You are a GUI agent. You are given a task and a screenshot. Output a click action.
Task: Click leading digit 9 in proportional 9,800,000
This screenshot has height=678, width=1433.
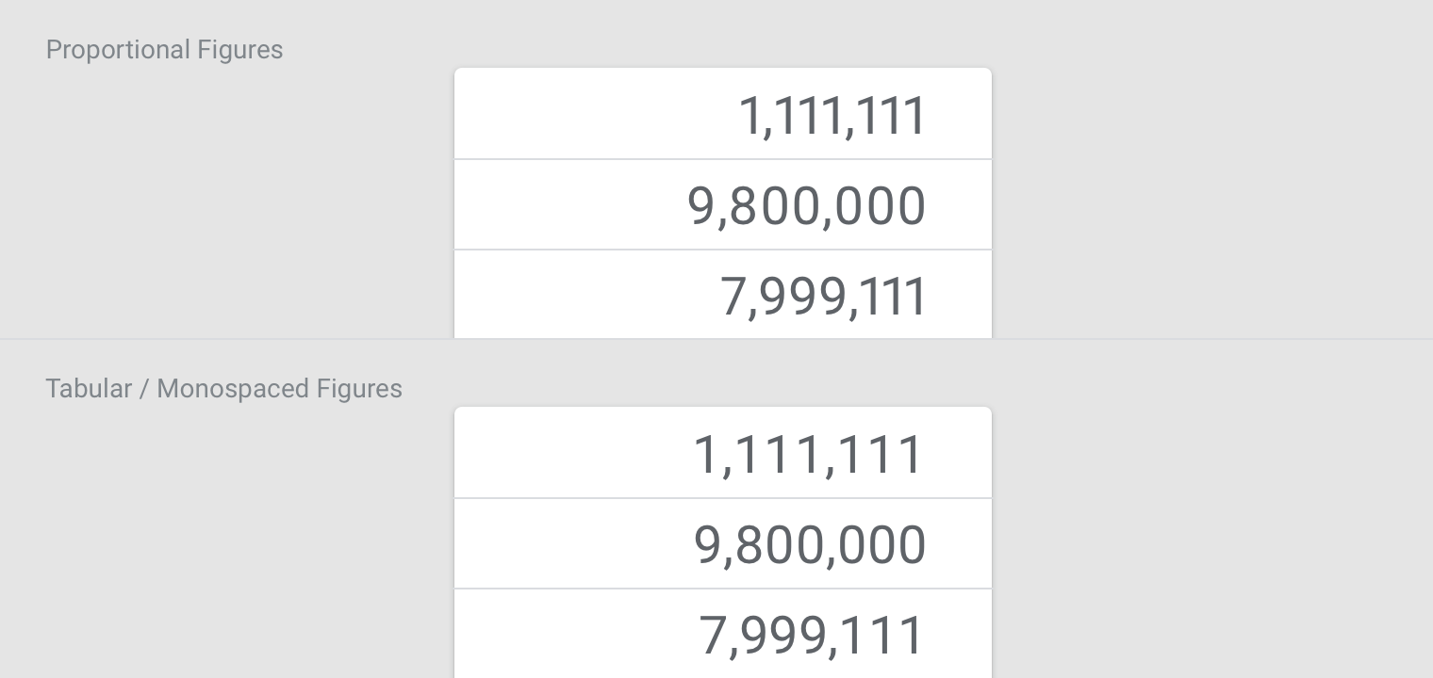701,205
